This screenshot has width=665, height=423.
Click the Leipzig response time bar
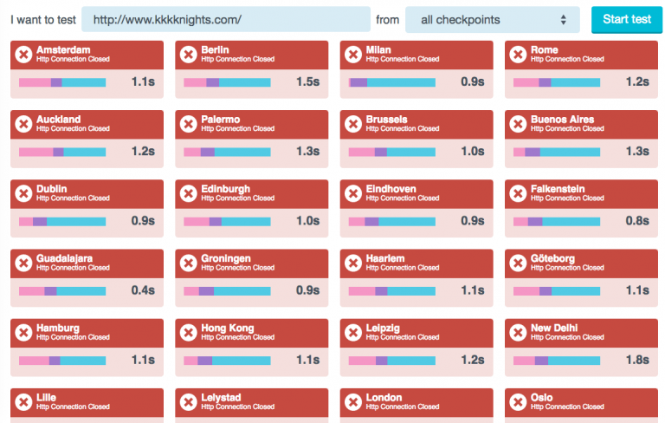pos(391,361)
